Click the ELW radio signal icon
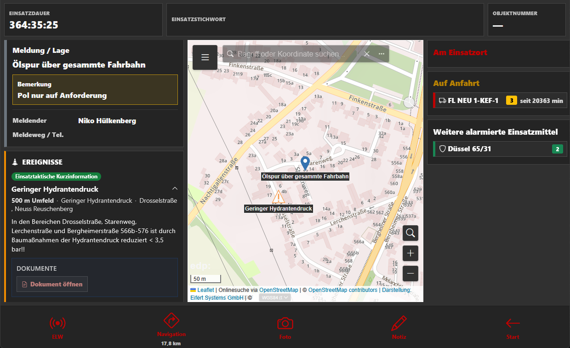The width and height of the screenshot is (570, 348). coord(57,324)
